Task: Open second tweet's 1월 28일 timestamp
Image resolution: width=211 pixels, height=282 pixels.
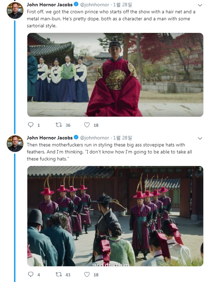Action: (122, 138)
